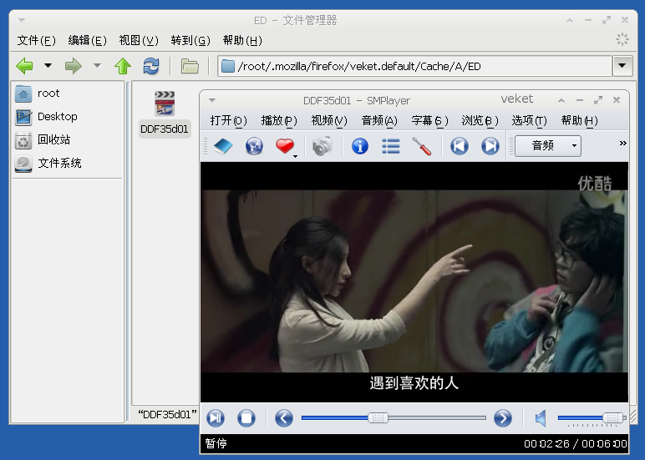Screen dimensions: 645x460
Task: Expand SMPlayer toolbar overflow chevron
Action: (x=622, y=143)
